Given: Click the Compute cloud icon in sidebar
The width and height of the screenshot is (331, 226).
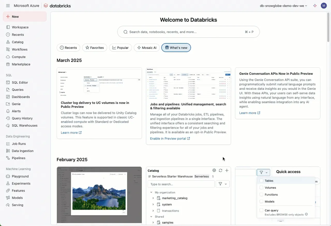Looking at the screenshot, I should point(8,57).
